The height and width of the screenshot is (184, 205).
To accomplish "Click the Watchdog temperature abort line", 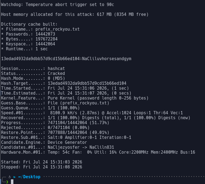I will pyautogui.click(x=58, y=5).
